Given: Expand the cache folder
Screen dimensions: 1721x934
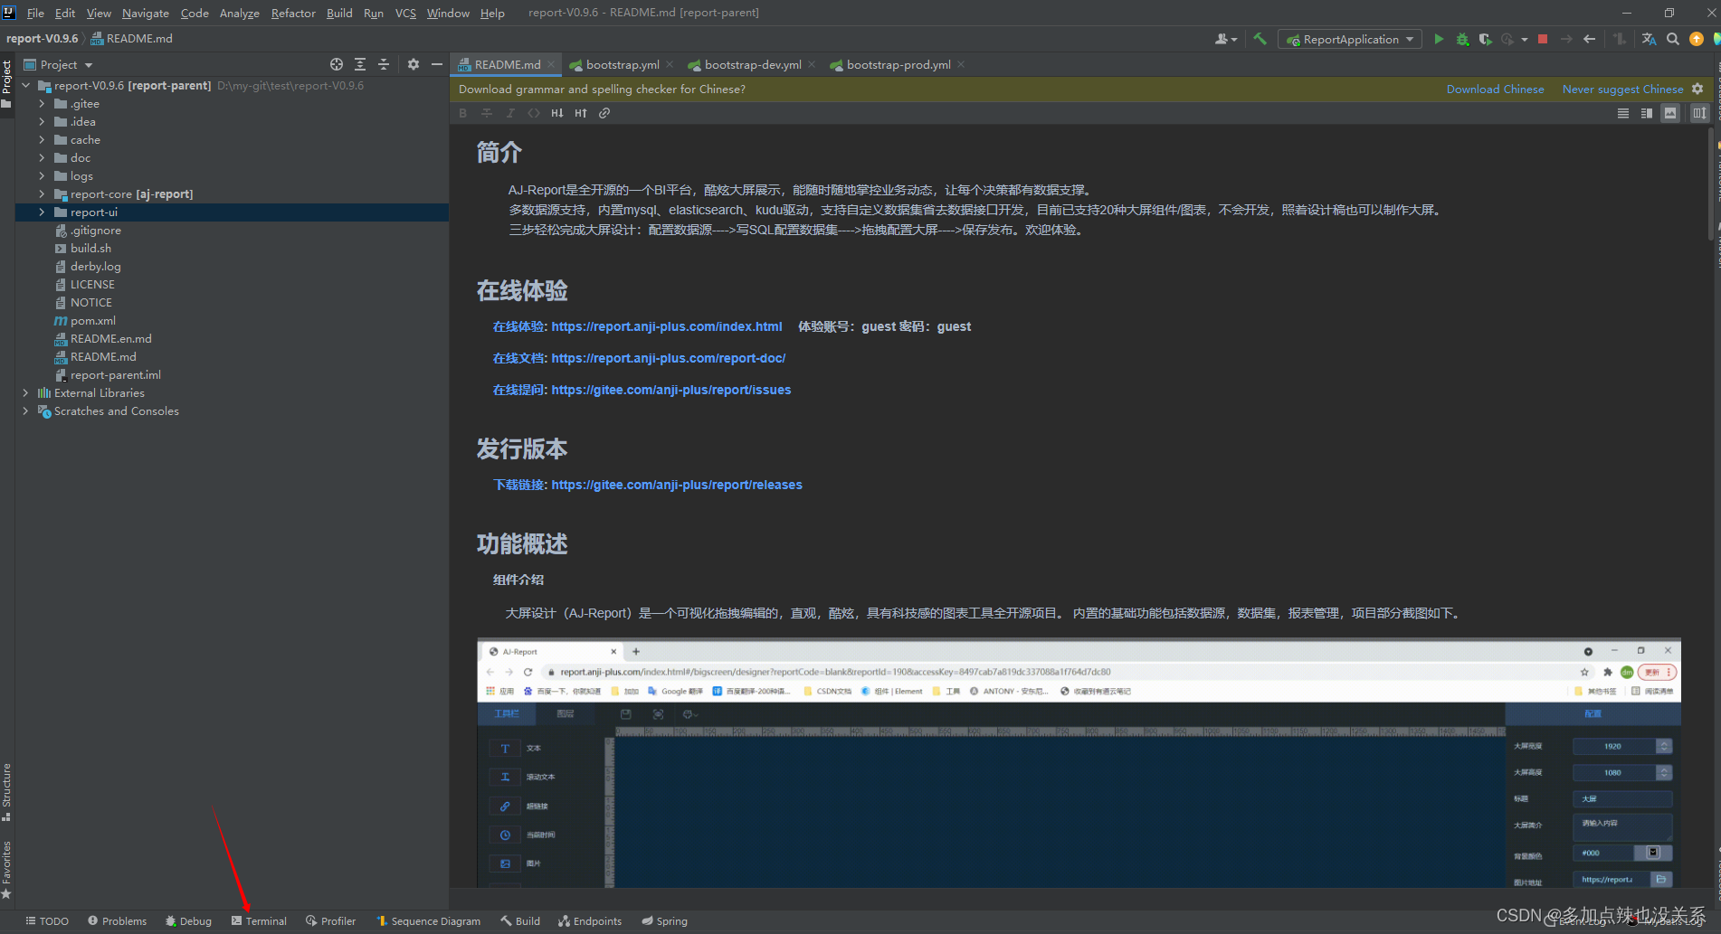Looking at the screenshot, I should pos(42,139).
